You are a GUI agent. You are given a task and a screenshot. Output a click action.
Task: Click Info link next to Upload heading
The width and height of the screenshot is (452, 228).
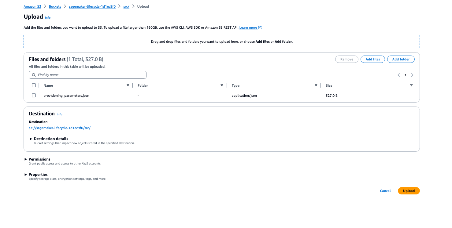(48, 18)
